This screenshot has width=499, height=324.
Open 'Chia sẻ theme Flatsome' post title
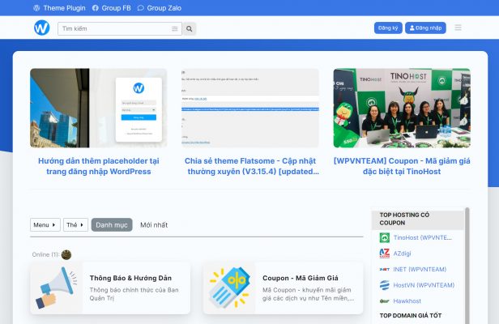[x=251, y=166]
